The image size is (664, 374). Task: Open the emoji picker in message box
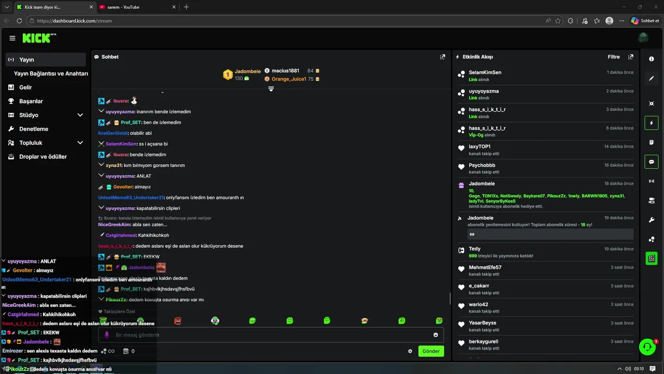[436, 335]
